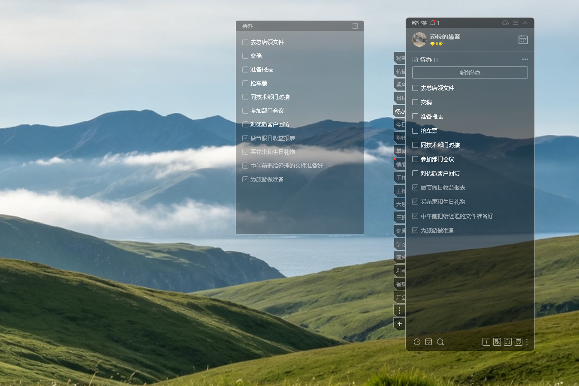Check 去总店领文件 in the main 敬业签 list
This screenshot has height=386, width=579.
pyautogui.click(x=415, y=88)
